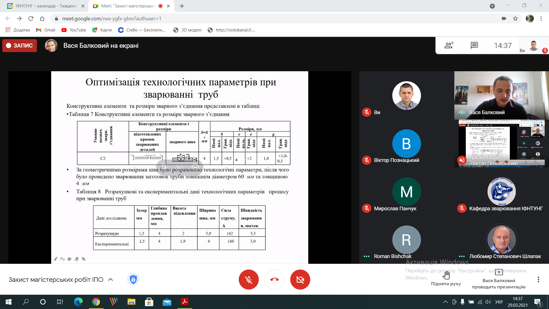Open three-dot more options menu in Meet
Viewport: 549px width, 309px height.
[x=538, y=280]
